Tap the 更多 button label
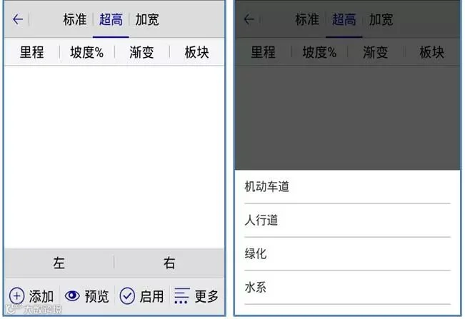Image resolution: width=465 pixels, height=319 pixels. pos(206,296)
